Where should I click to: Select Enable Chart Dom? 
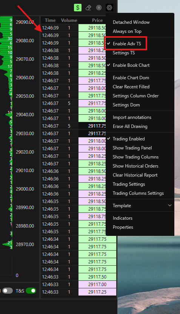coord(131,78)
